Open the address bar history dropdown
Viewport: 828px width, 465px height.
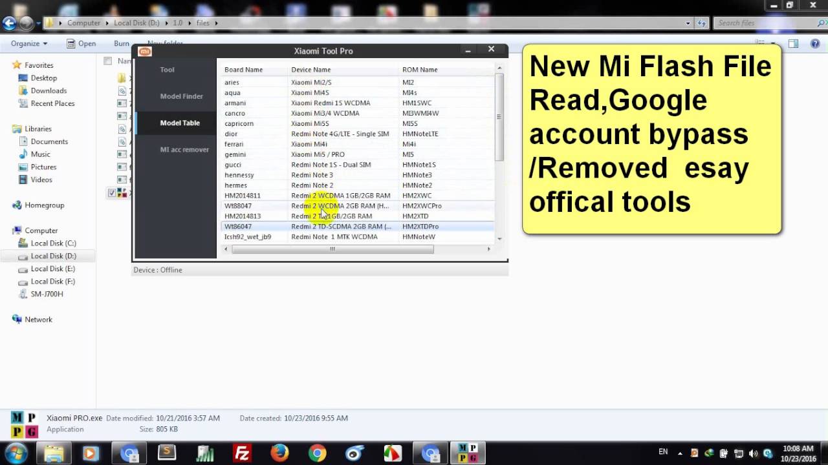coord(688,23)
